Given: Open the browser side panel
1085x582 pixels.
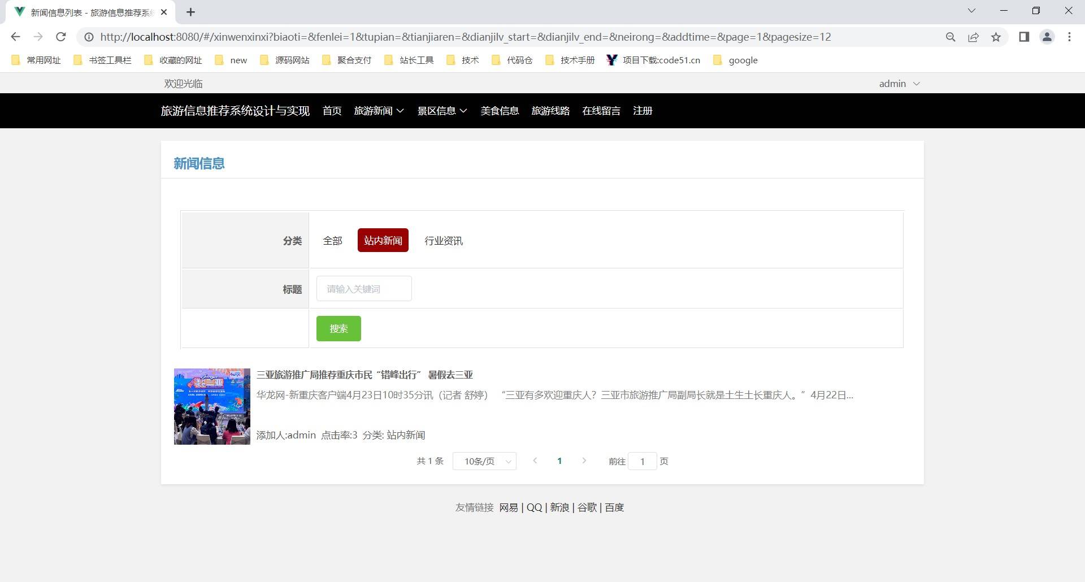Looking at the screenshot, I should [x=1024, y=37].
